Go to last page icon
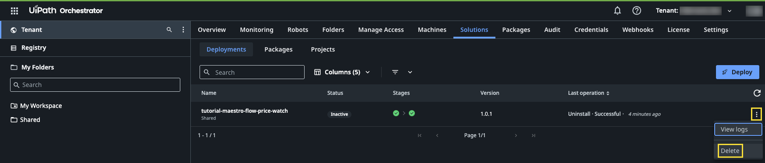This screenshot has height=163, width=765. 533,135
